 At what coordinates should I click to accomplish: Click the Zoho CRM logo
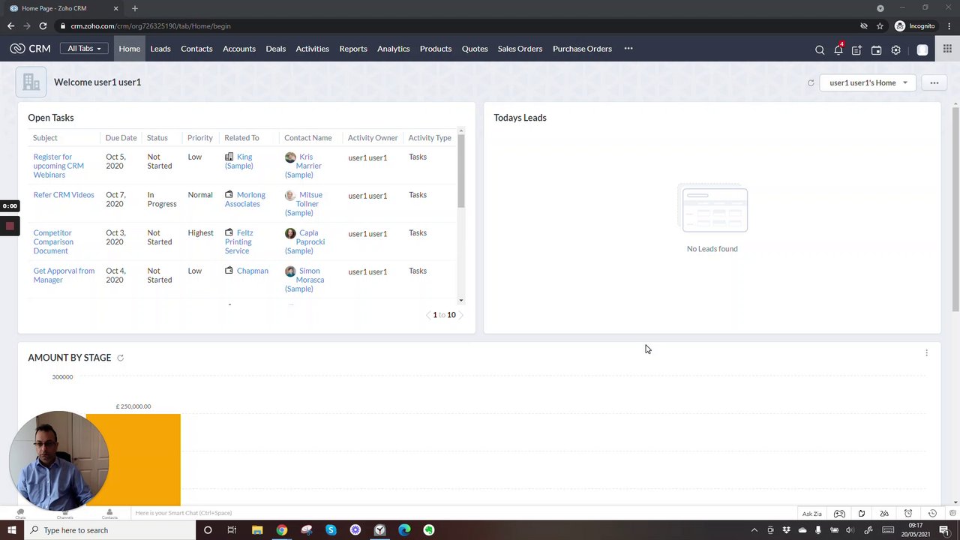pyautogui.click(x=30, y=49)
